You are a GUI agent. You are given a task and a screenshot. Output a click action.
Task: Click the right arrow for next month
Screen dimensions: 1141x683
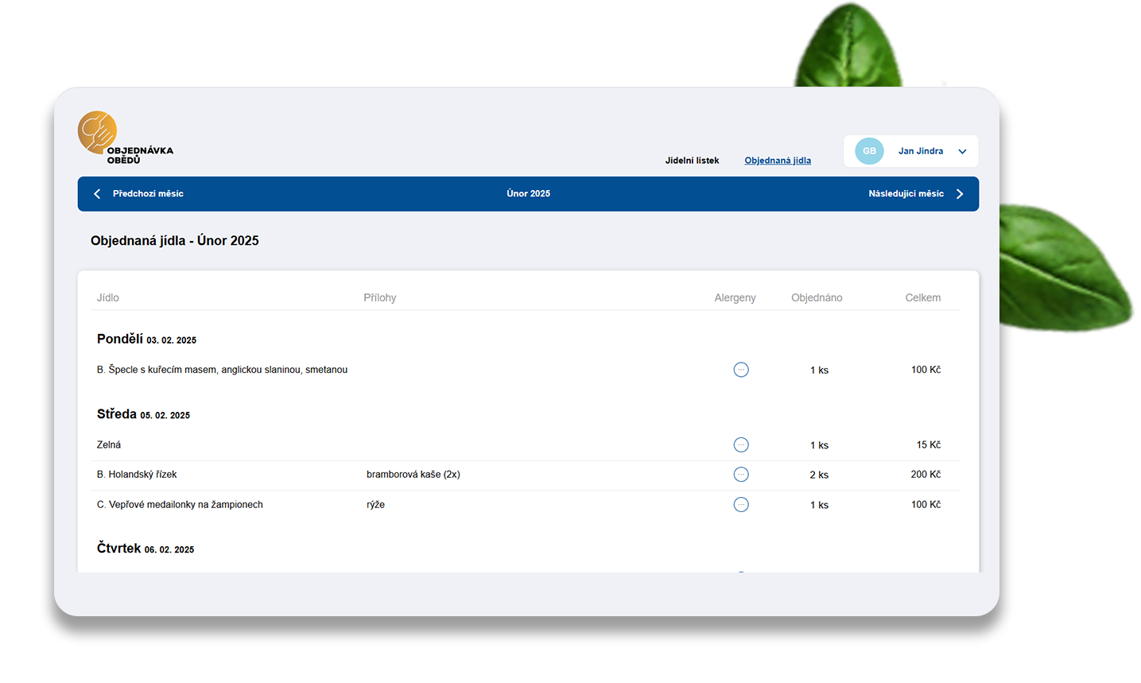(960, 194)
